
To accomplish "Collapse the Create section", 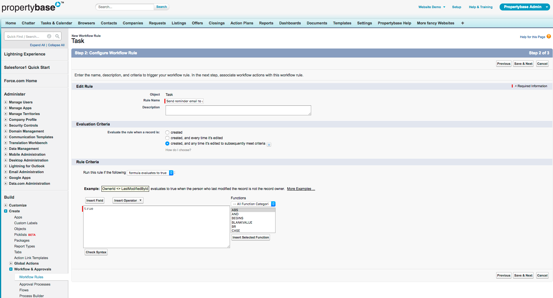I will pos(6,211).
